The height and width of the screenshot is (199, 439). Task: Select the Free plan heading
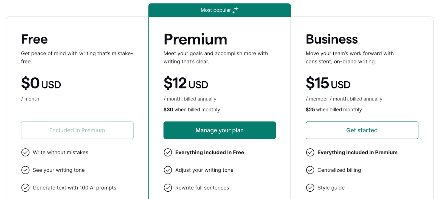[x=34, y=39]
